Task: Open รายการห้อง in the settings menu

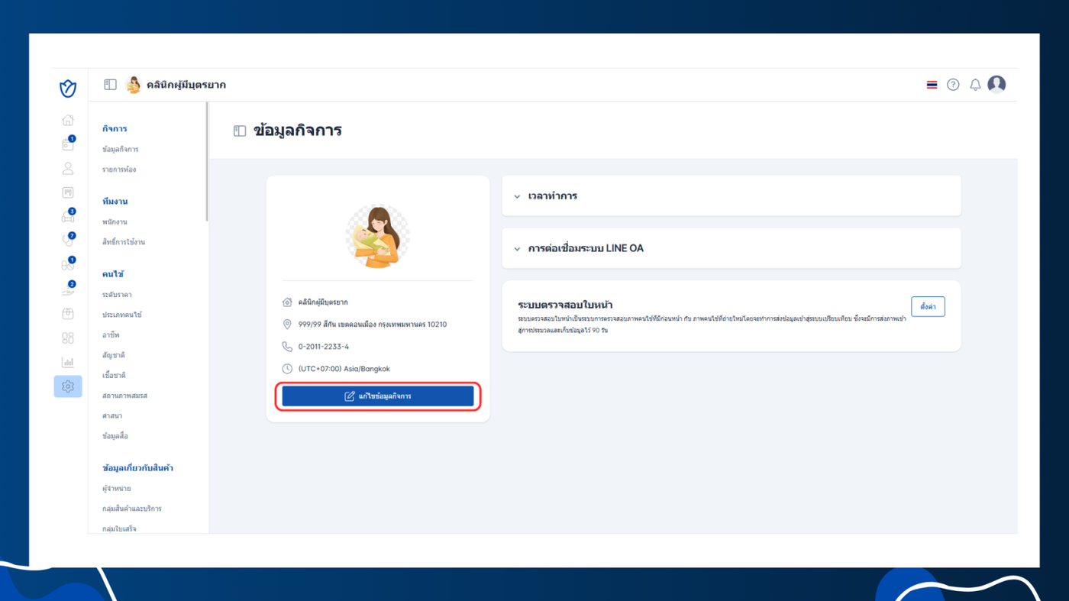Action: click(x=119, y=170)
